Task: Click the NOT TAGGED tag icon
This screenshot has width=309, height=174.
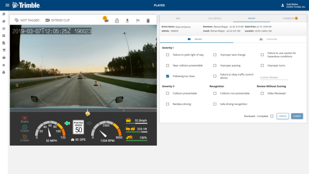Action: (x=17, y=20)
